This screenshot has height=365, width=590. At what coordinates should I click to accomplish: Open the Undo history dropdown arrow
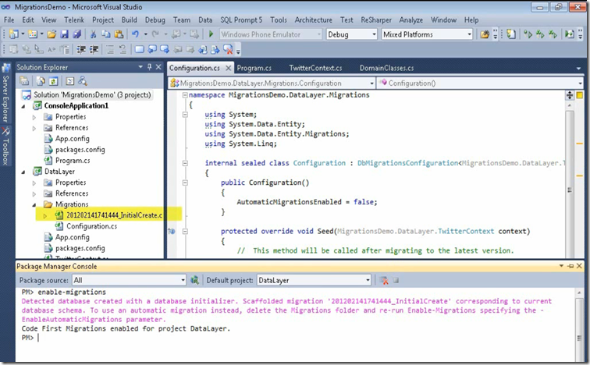[x=145, y=34]
